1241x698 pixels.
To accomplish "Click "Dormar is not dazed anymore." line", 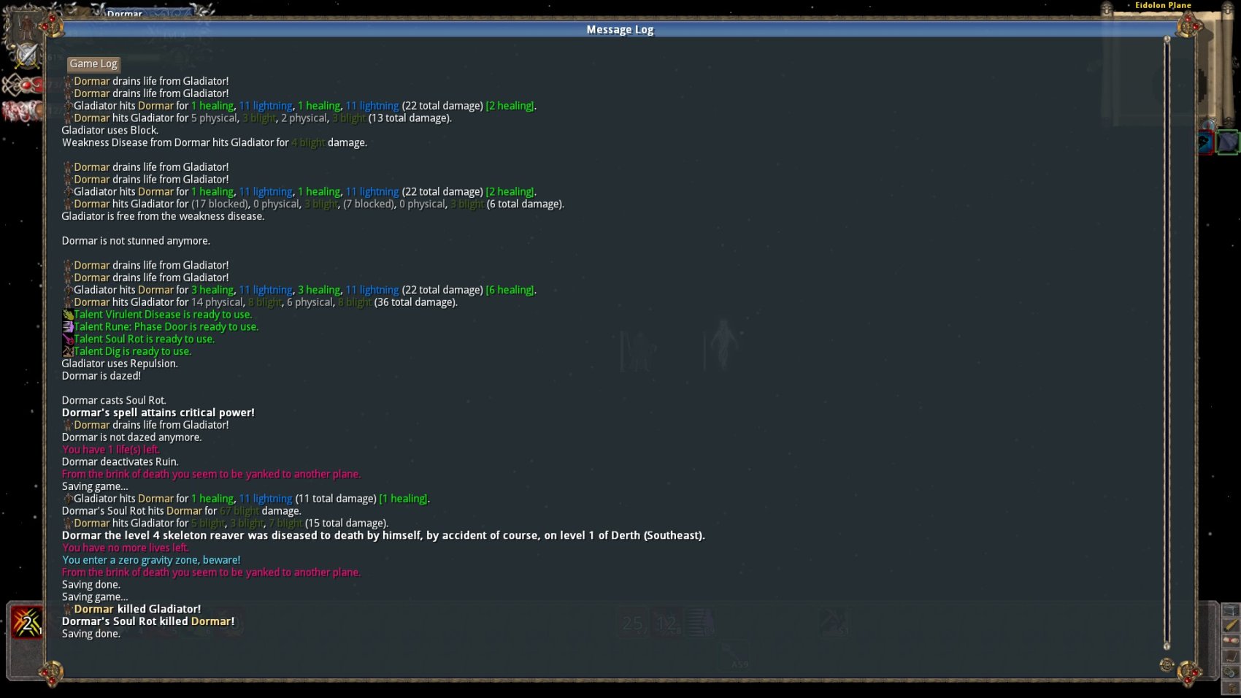I will pos(131,437).
